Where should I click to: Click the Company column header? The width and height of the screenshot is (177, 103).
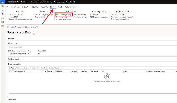48,71
